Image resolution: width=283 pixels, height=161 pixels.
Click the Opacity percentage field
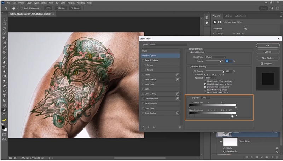[x=229, y=61]
